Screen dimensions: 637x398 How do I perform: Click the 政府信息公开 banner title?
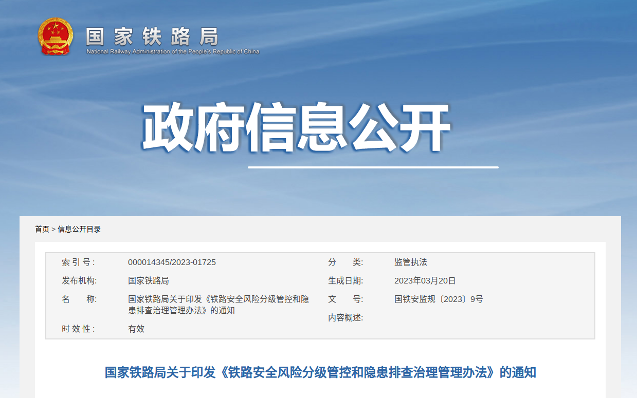(x=296, y=128)
